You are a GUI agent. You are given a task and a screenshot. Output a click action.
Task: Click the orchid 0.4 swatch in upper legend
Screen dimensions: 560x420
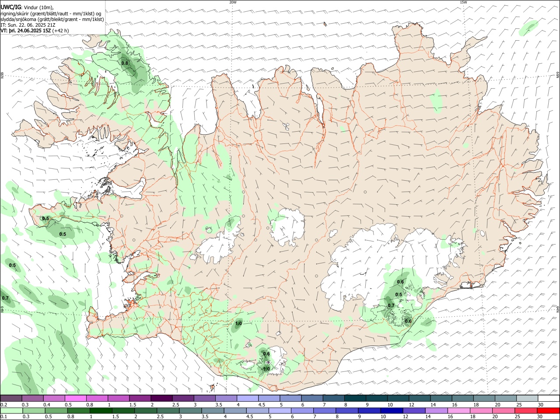pyautogui.click(x=54, y=399)
